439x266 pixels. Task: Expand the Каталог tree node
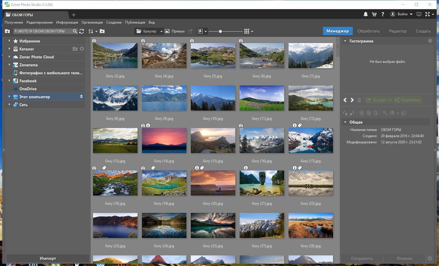point(9,49)
